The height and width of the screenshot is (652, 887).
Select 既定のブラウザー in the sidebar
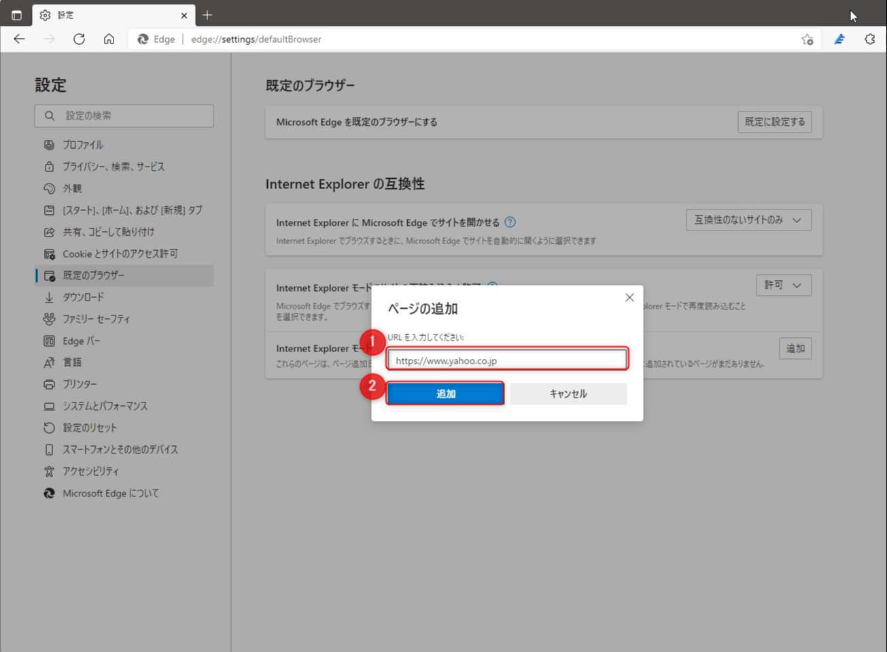click(x=124, y=275)
